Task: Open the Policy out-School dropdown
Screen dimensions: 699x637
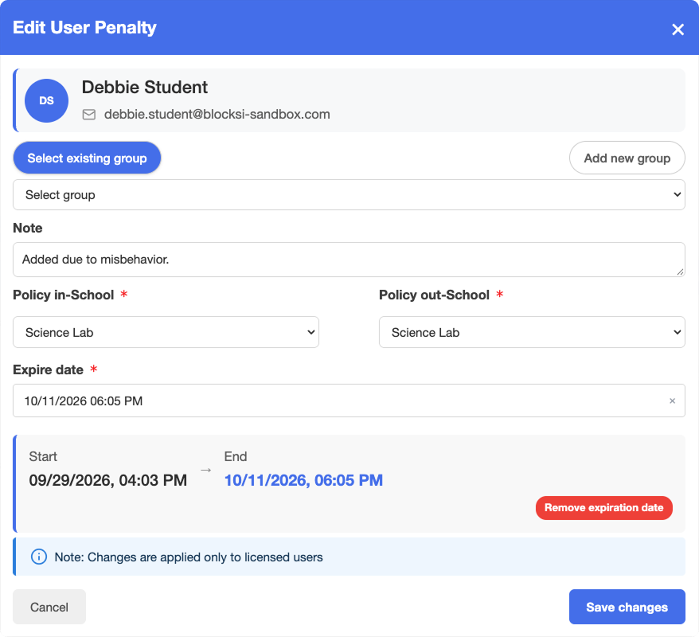Action: pyautogui.click(x=532, y=332)
